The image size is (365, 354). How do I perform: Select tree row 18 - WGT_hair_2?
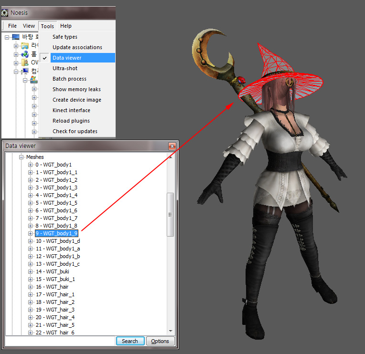[55, 302]
